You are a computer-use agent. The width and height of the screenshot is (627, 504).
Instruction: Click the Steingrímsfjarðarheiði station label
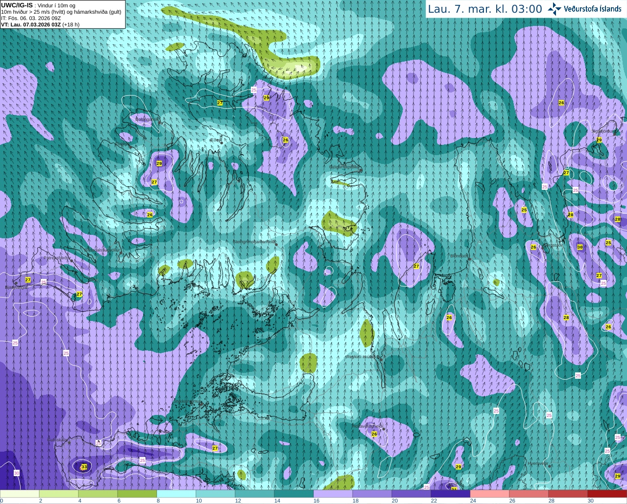click(253, 241)
